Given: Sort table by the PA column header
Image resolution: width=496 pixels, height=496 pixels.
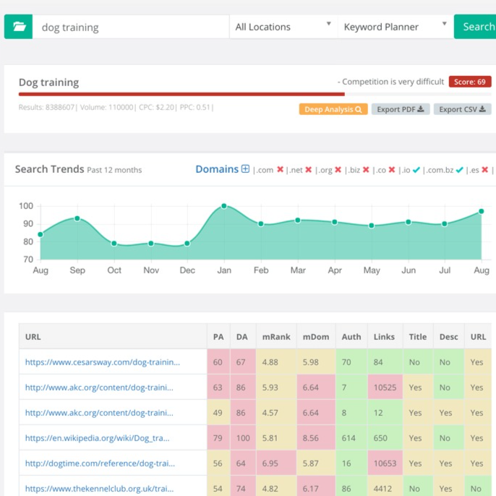Looking at the screenshot, I should pyautogui.click(x=218, y=337).
